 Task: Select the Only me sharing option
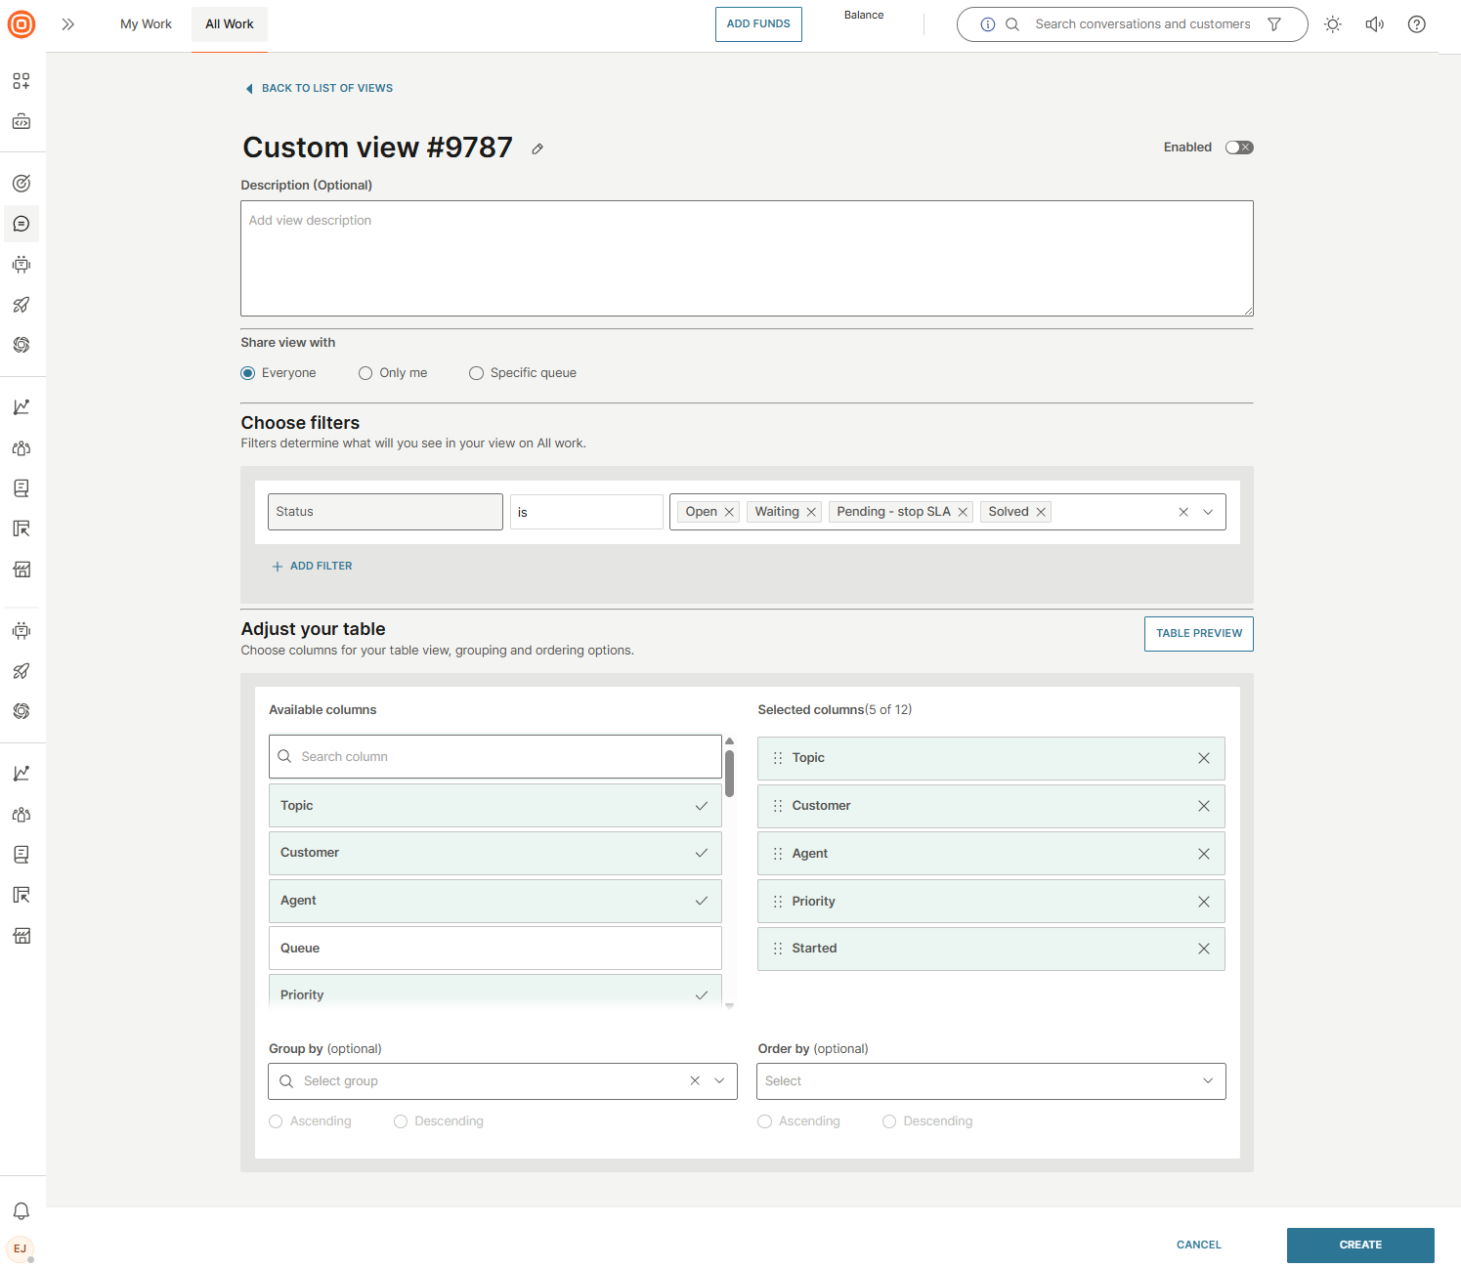[365, 373]
